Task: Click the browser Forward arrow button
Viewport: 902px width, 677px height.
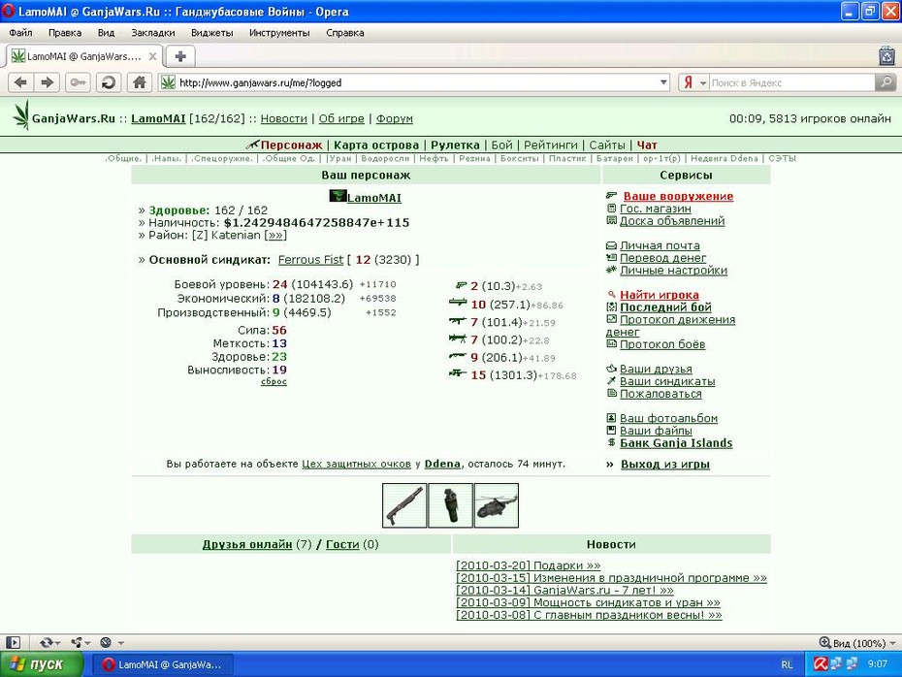Action: tap(48, 82)
